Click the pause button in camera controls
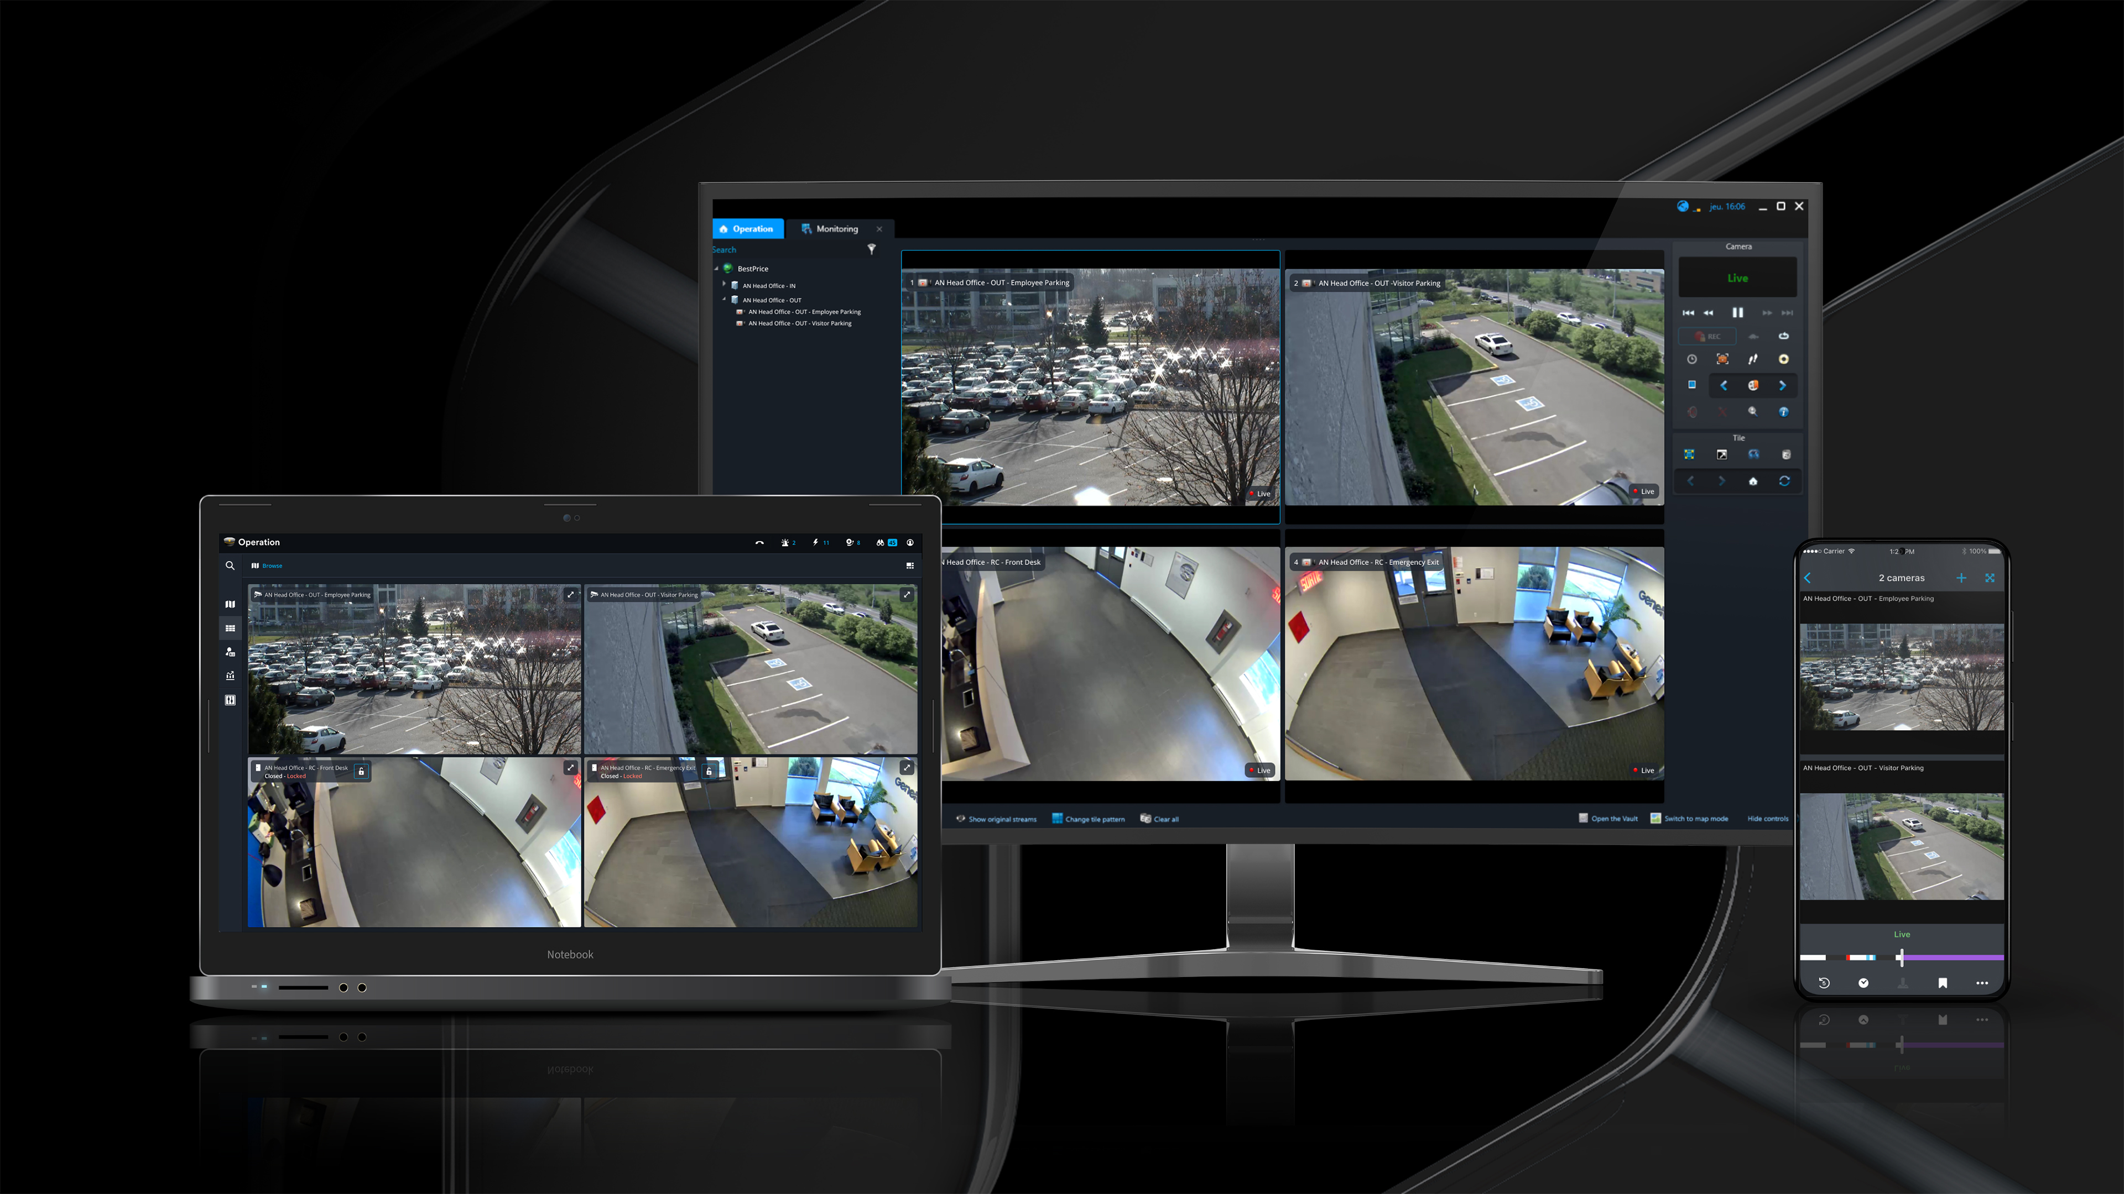This screenshot has width=2124, height=1194. 1737,312
